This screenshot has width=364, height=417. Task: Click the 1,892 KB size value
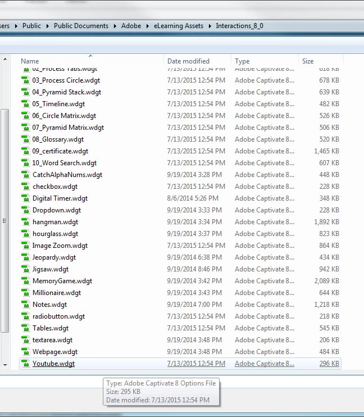326,222
